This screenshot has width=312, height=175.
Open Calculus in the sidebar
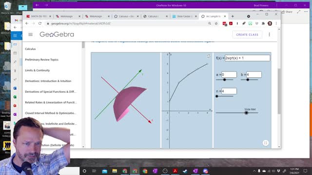[30, 49]
